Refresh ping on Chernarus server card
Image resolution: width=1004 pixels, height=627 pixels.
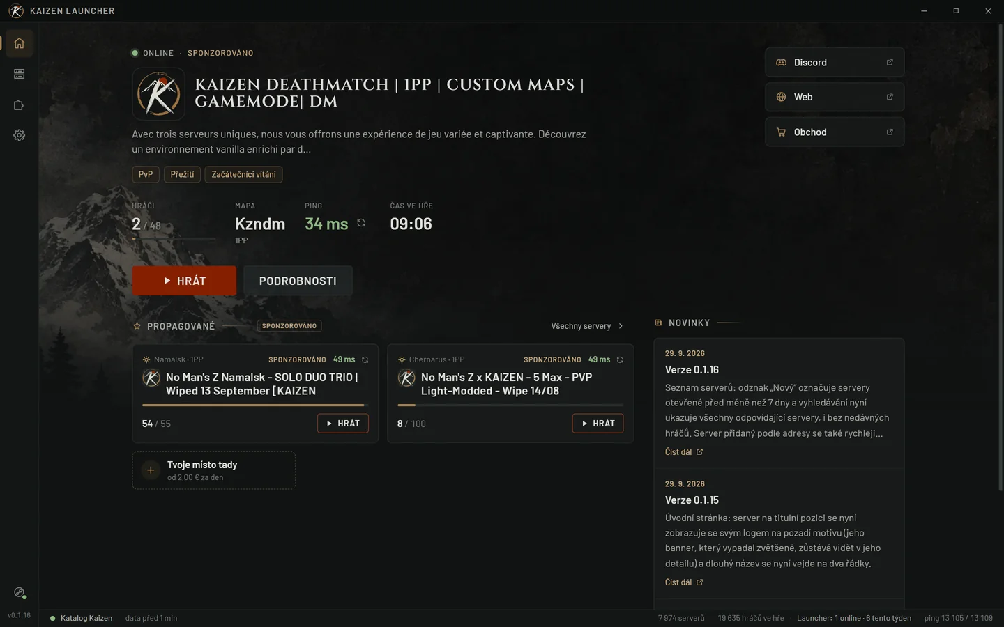pos(620,360)
